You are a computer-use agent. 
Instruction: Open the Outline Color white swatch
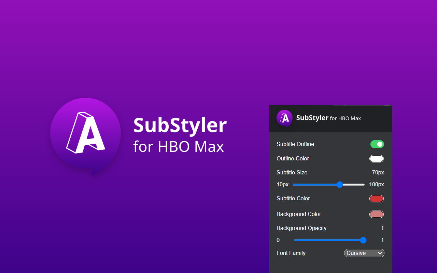(377, 159)
